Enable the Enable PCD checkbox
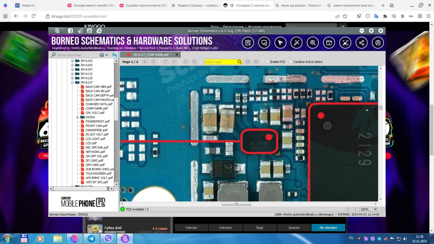The image size is (434, 244). click(267, 62)
